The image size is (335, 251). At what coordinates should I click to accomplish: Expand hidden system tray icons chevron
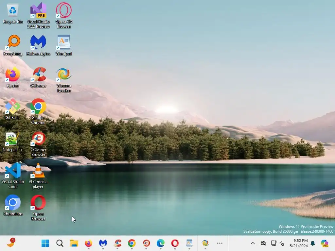pyautogui.click(x=253, y=243)
